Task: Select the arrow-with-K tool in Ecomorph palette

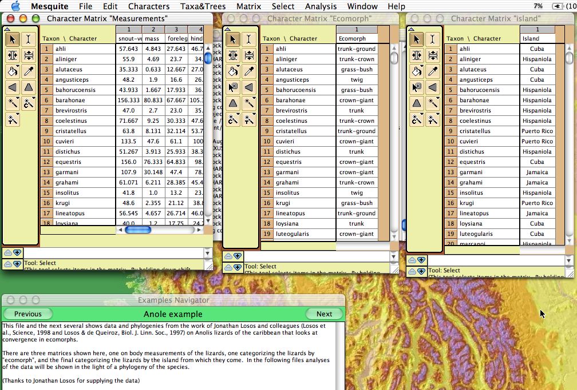Action: click(x=232, y=87)
